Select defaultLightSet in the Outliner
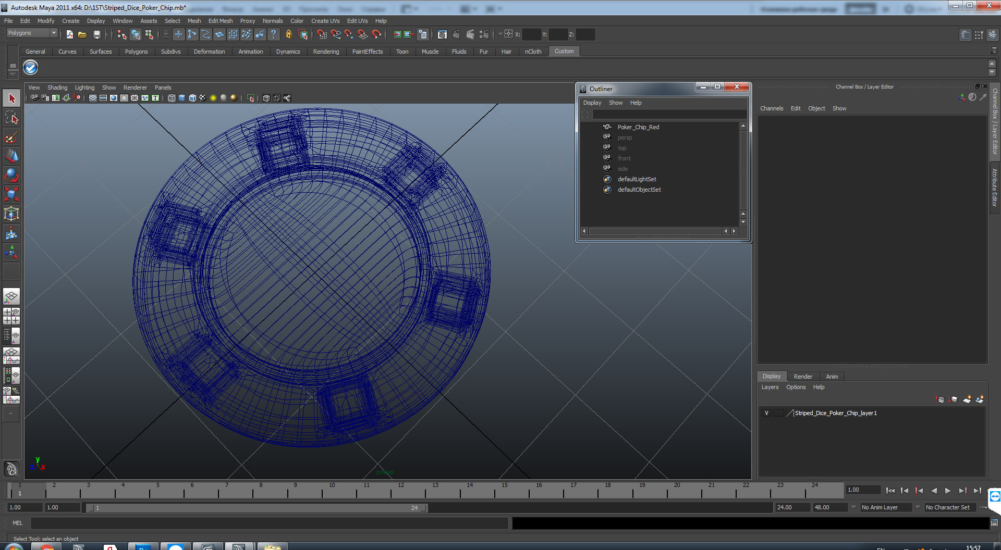This screenshot has height=550, width=1001. [637, 179]
